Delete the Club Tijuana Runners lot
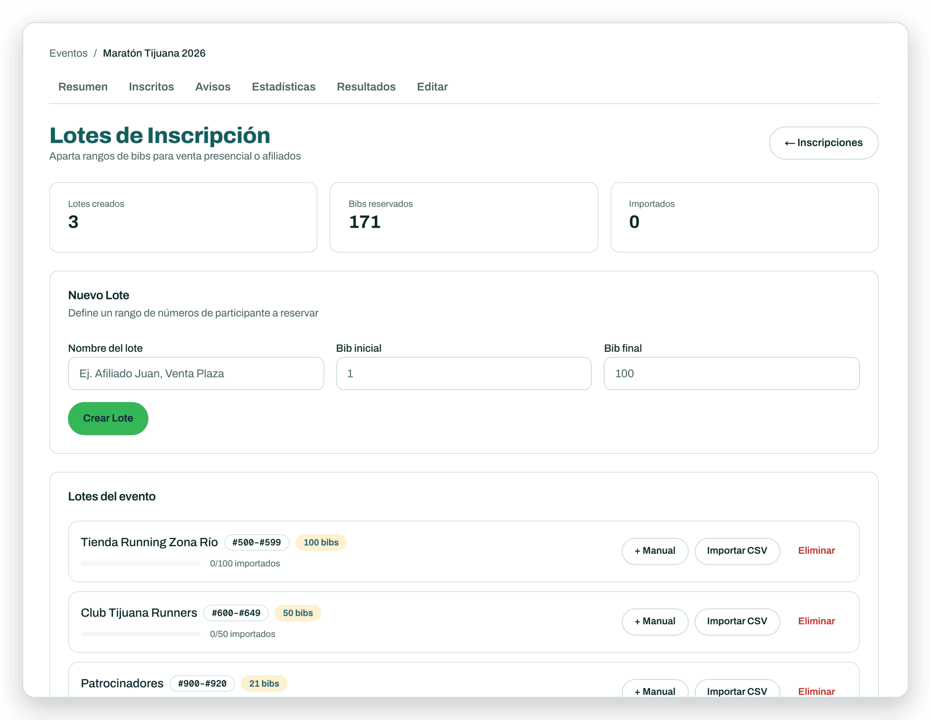This screenshot has width=931, height=720. point(816,621)
